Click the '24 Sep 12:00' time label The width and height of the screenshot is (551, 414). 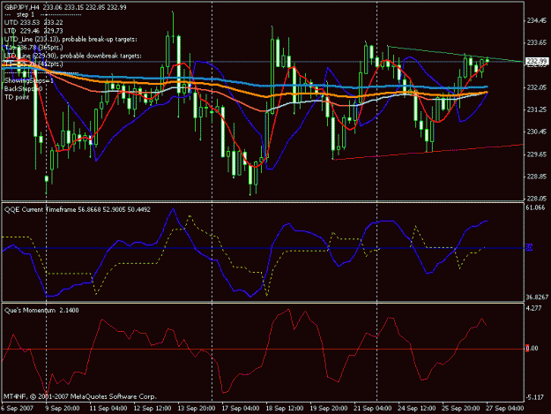point(417,409)
